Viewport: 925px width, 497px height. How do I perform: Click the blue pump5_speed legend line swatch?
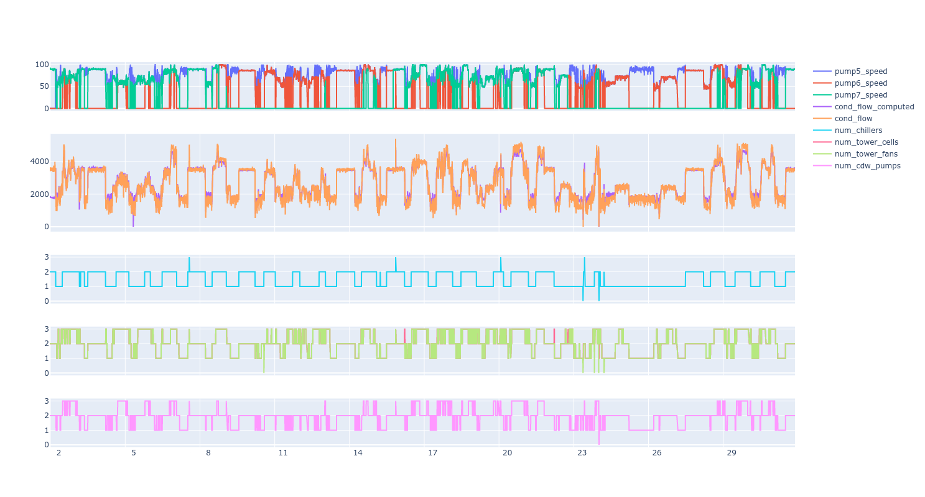coord(822,71)
